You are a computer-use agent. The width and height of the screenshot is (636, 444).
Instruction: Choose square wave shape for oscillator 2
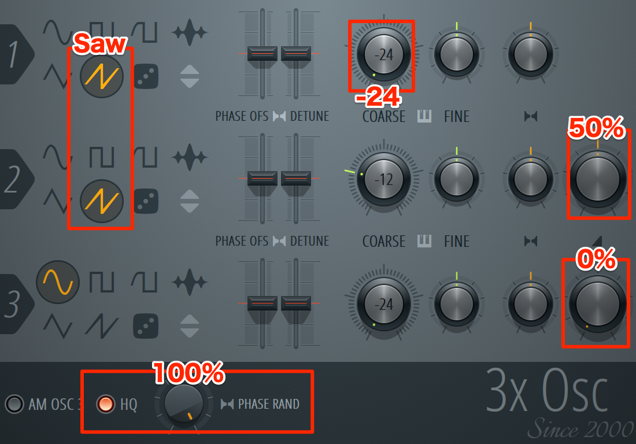[101, 157]
